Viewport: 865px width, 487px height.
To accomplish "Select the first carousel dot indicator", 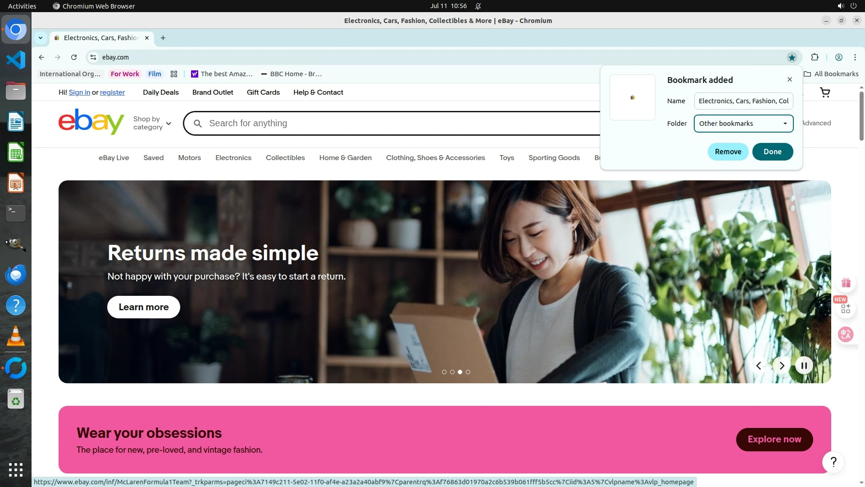I will tap(444, 372).
